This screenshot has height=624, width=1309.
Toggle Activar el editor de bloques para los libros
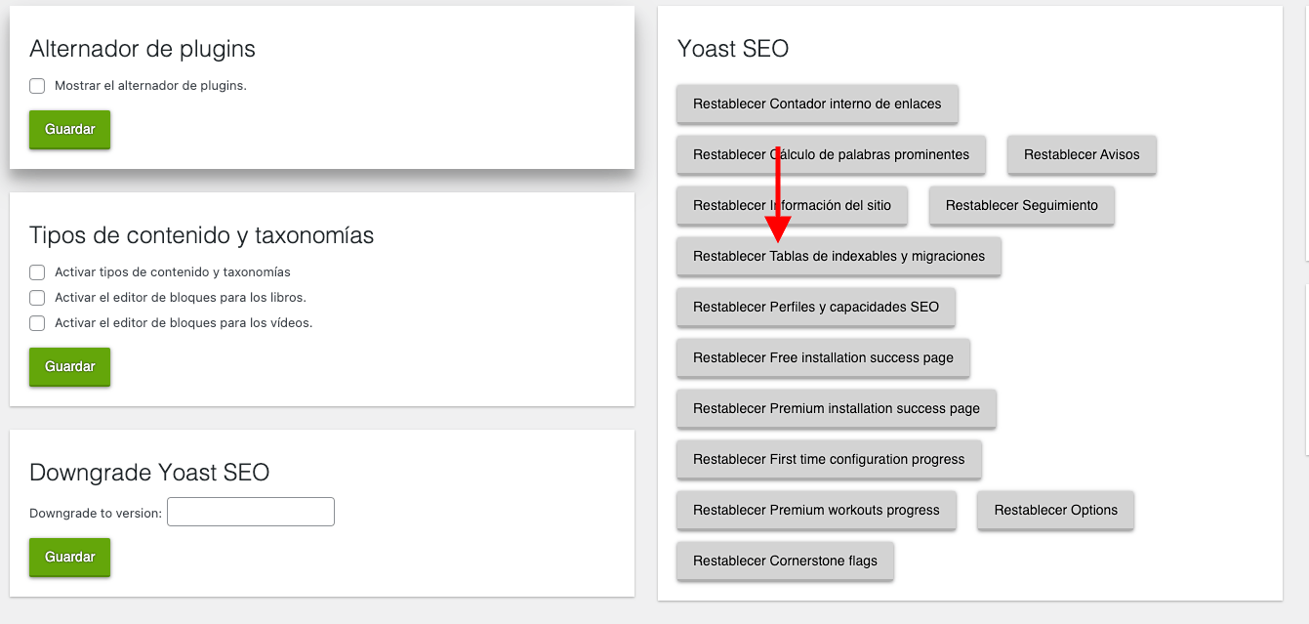(x=37, y=298)
